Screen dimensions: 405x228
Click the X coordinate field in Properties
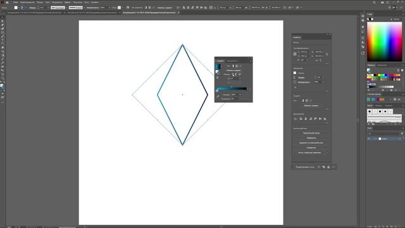coord(304,52)
